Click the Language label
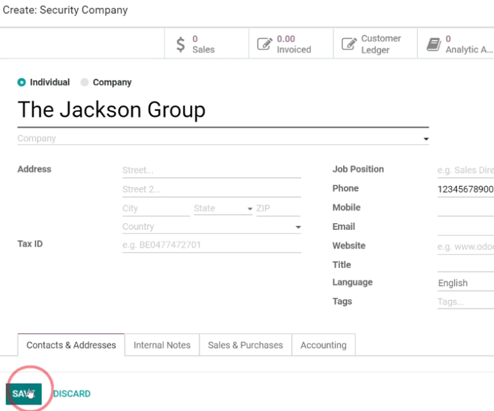The width and height of the screenshot is (494, 411). tap(352, 282)
